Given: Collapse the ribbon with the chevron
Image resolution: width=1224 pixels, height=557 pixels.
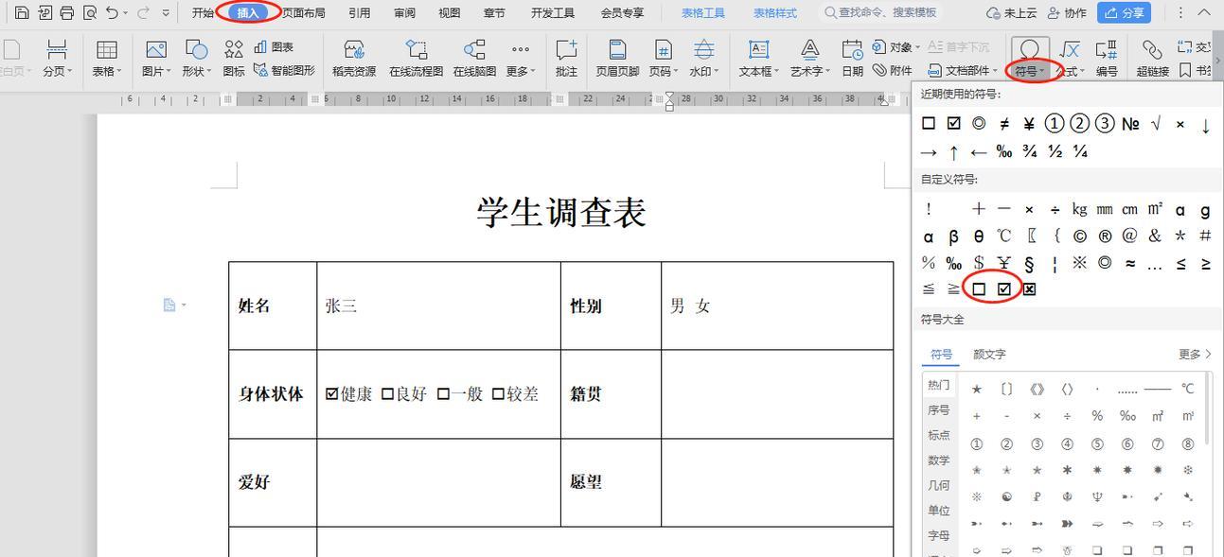Looking at the screenshot, I should (x=1204, y=13).
